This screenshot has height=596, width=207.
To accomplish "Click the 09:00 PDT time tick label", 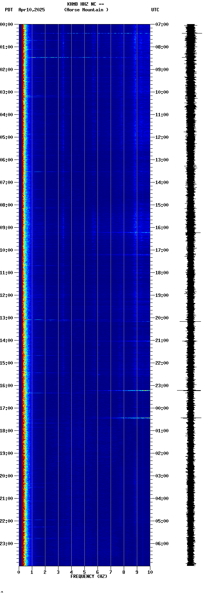I will (x=6, y=228).
